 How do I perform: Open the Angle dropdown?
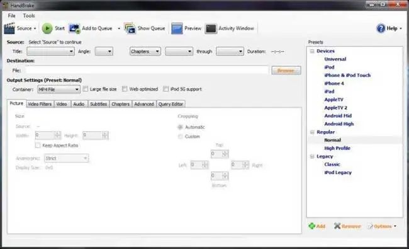(104, 52)
